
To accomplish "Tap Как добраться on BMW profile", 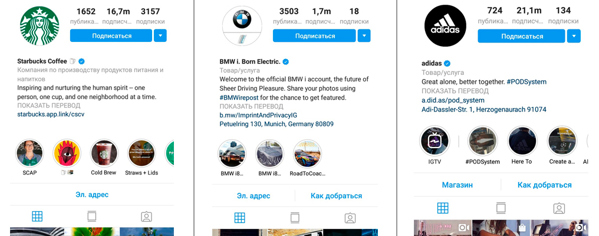I will coord(336,196).
